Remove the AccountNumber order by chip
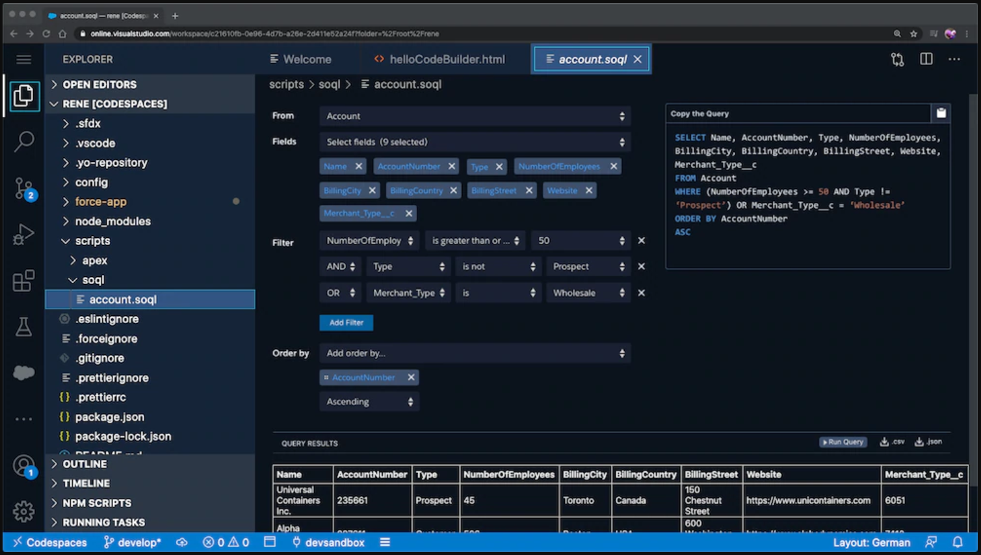 [411, 378]
